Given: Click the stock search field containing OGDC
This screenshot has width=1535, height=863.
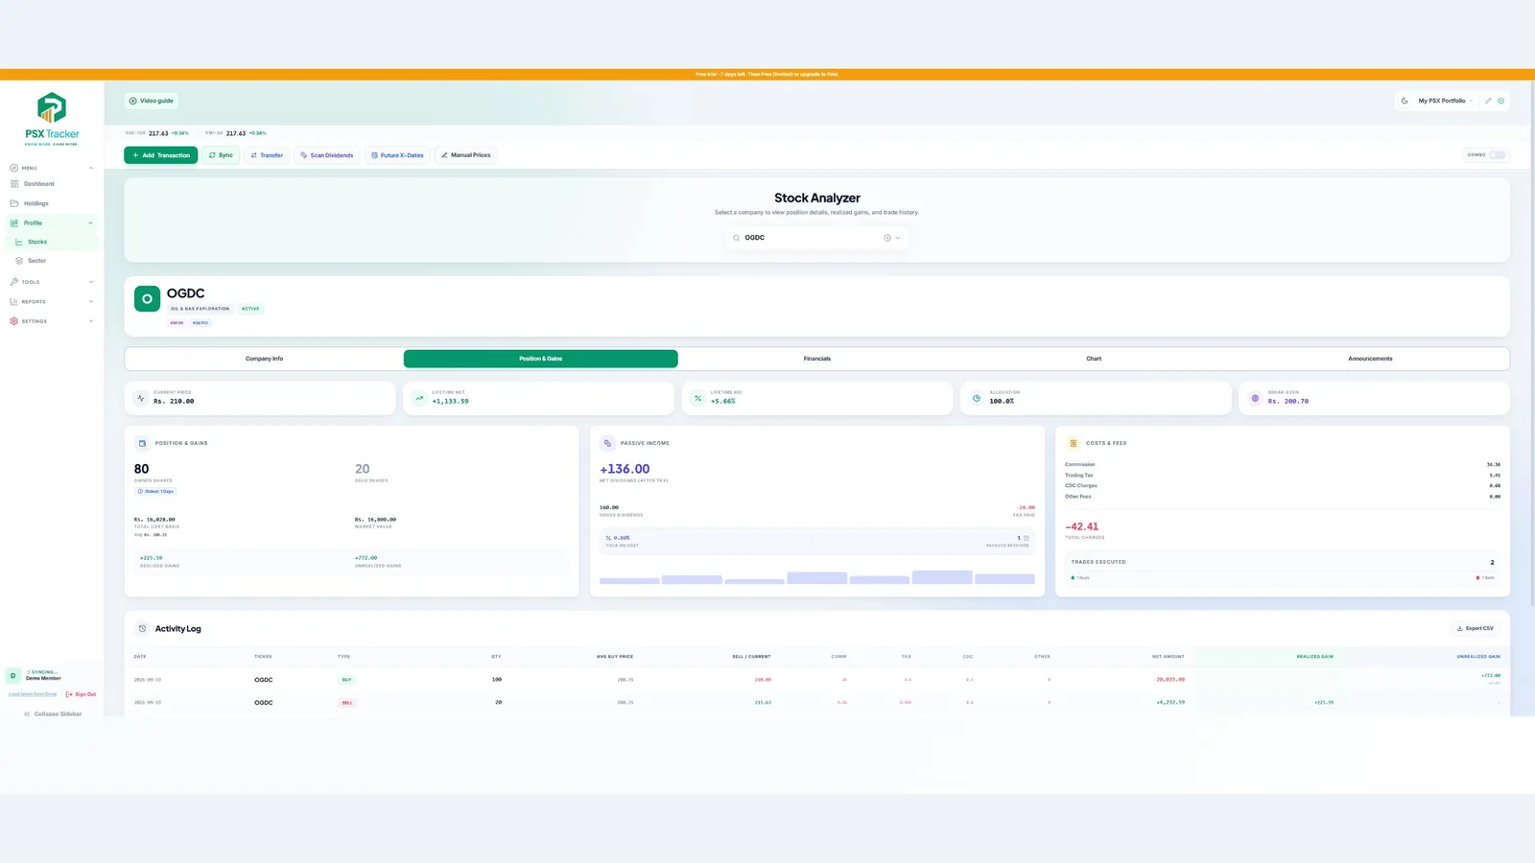Looking at the screenshot, I should click(817, 238).
